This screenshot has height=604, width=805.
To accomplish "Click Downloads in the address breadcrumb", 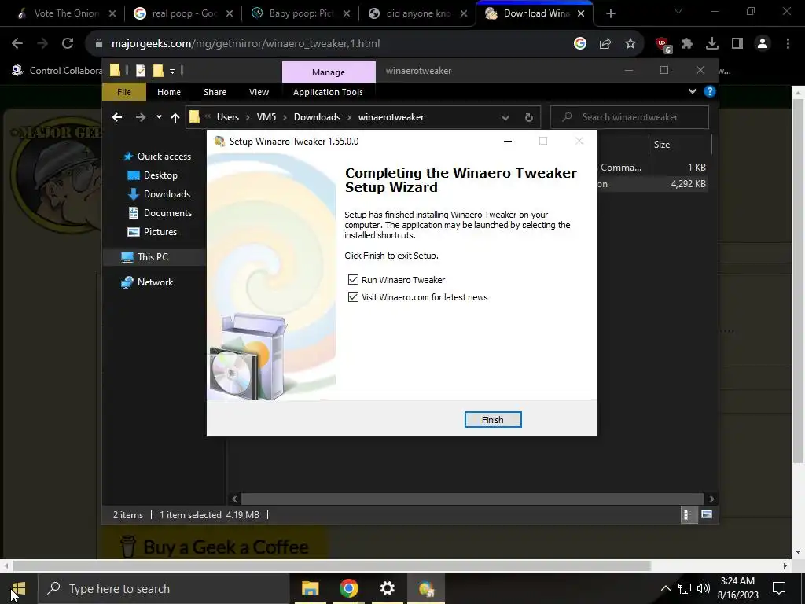I will (x=317, y=117).
